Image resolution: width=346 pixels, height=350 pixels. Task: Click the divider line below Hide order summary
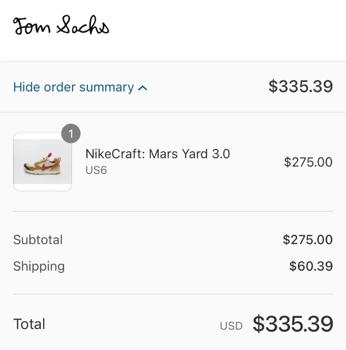(x=173, y=112)
